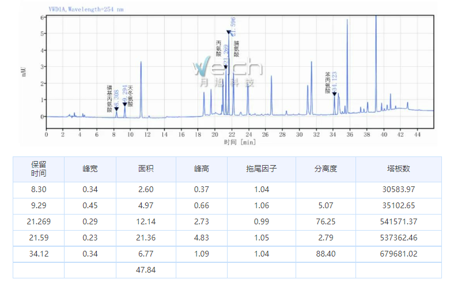The height and width of the screenshot is (283, 450).
Task: Select the resolution cell 76.25
Action: tap(325, 220)
